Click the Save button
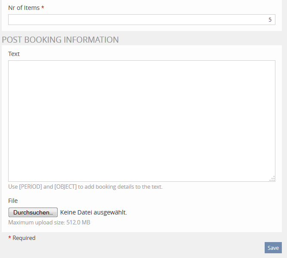Screen dimensions: 287x258 (x=273, y=248)
